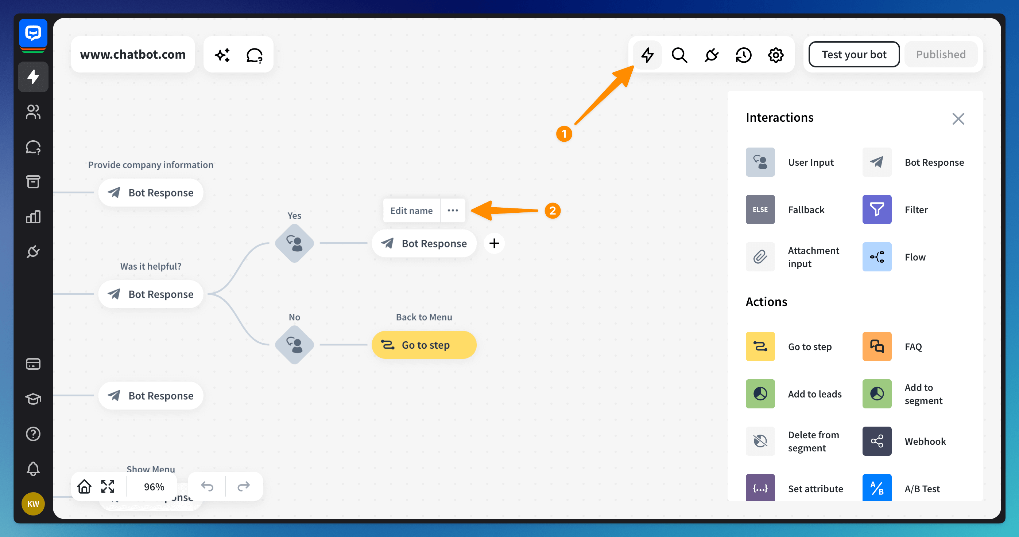Click the Edit name button

tap(411, 210)
